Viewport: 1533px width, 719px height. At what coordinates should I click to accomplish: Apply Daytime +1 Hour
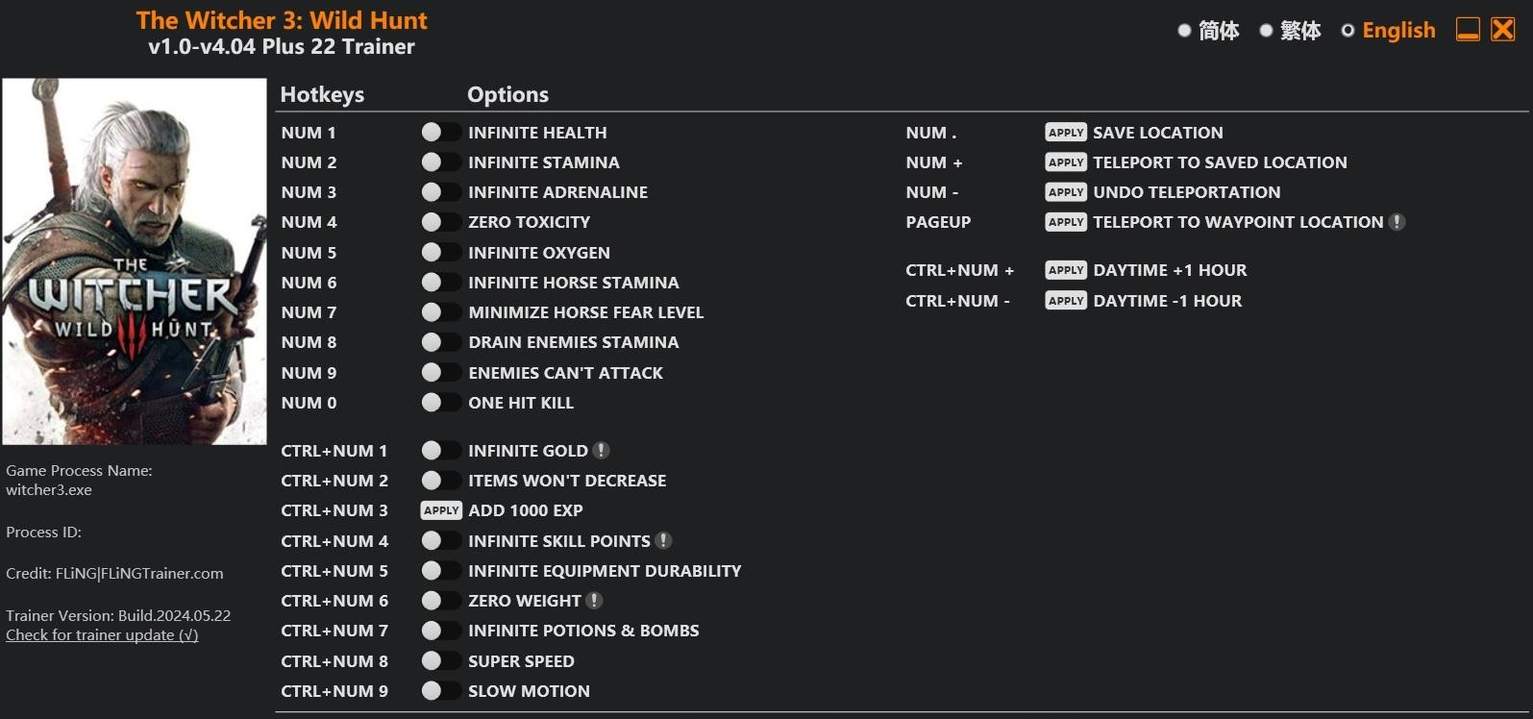(1066, 270)
